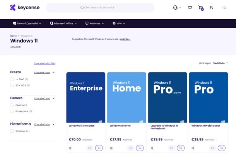236x159 pixels.
Task: Open the shopping cart icon in header
Action: (x=201, y=8)
